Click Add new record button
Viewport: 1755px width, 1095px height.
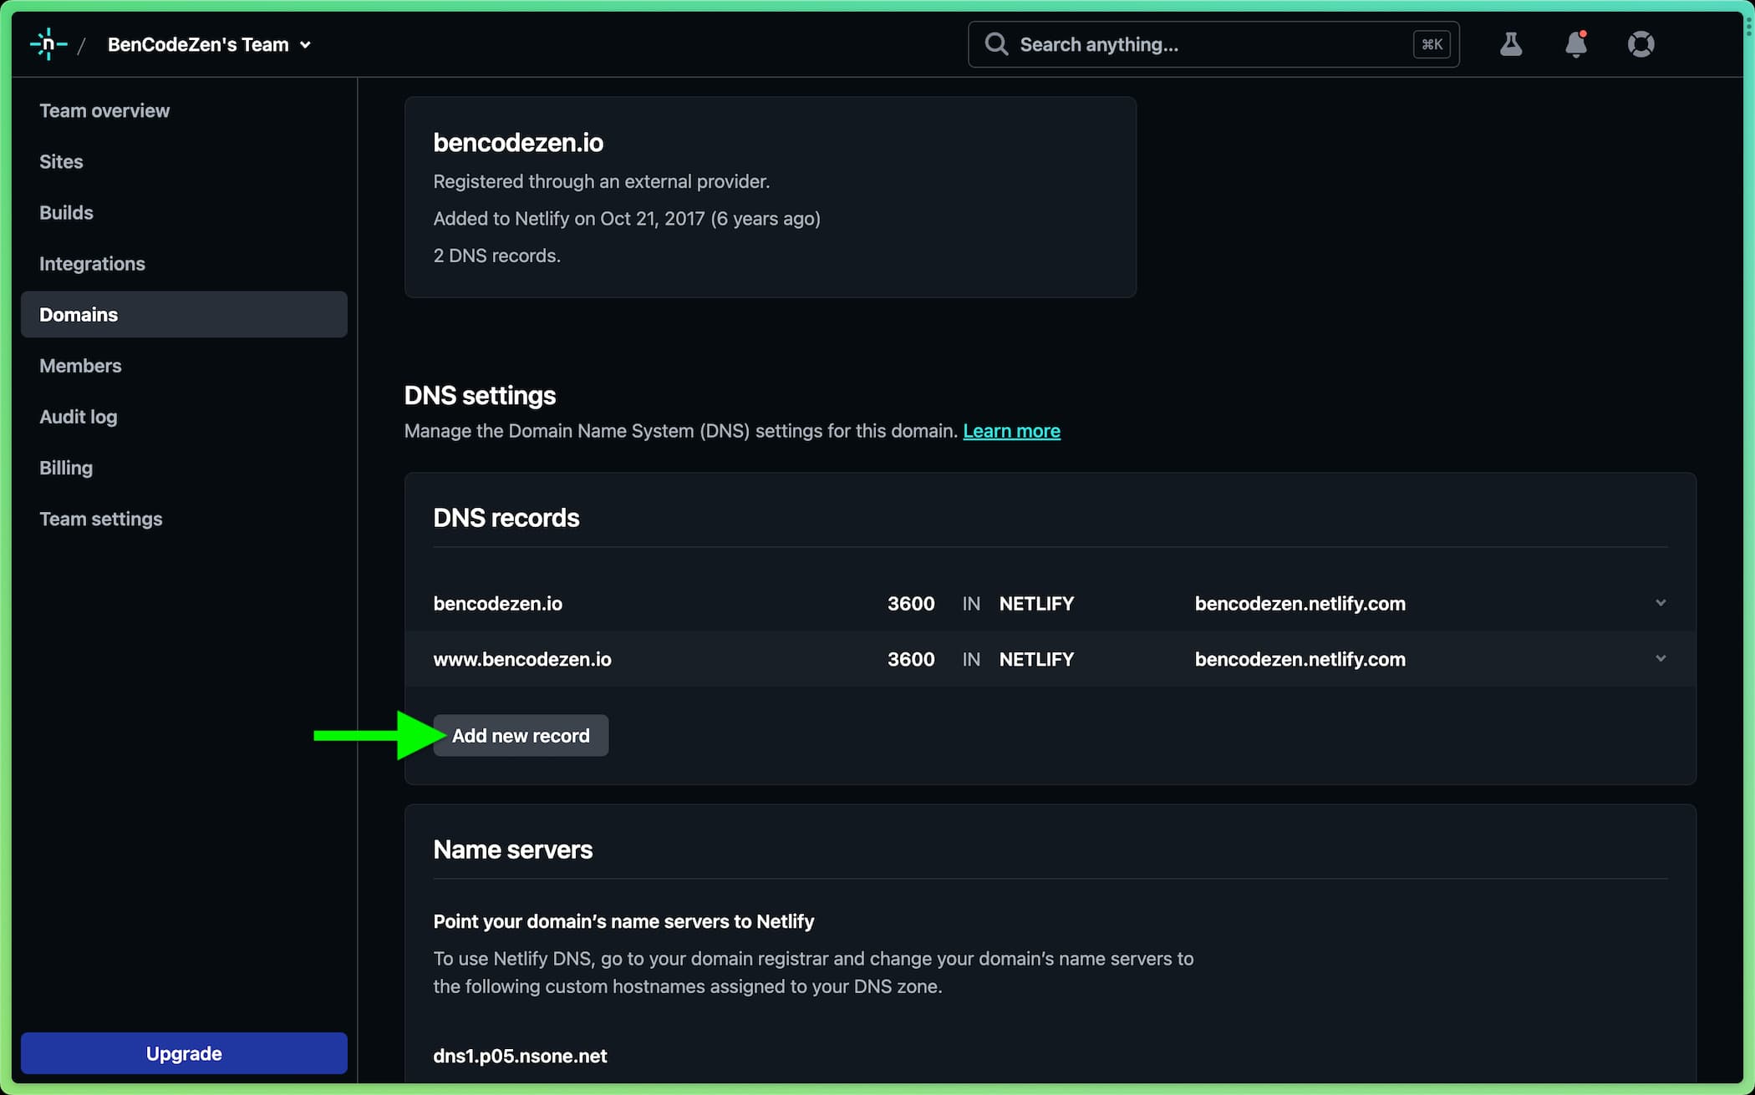(520, 735)
